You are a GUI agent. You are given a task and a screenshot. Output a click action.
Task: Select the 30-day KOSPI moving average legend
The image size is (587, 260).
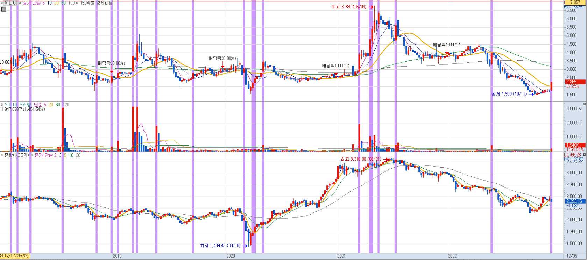point(78,155)
